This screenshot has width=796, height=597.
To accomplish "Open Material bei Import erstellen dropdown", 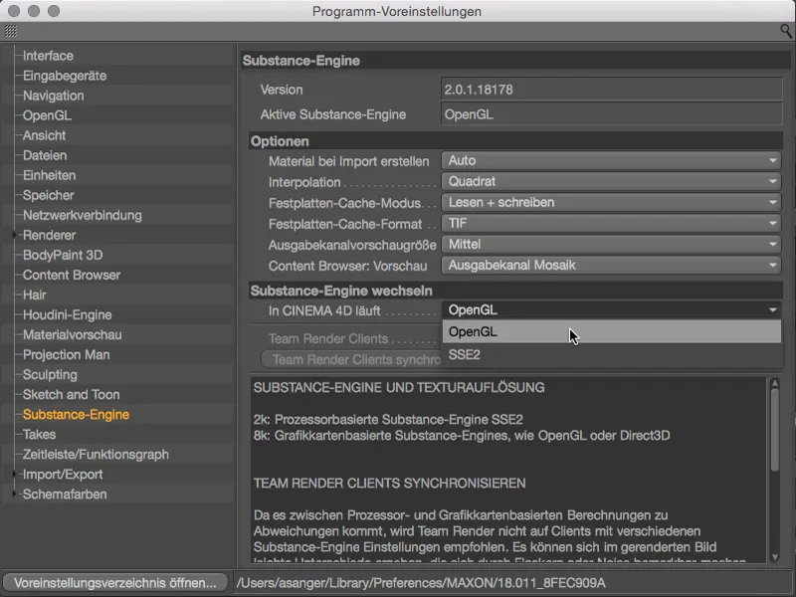I will coord(611,160).
